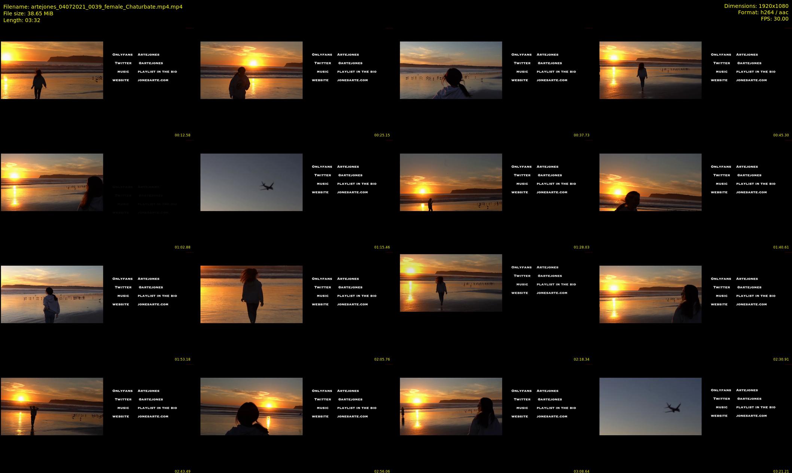Select the frame above timestamp 01:53.18
This screenshot has width=792, height=473.
tap(52, 294)
